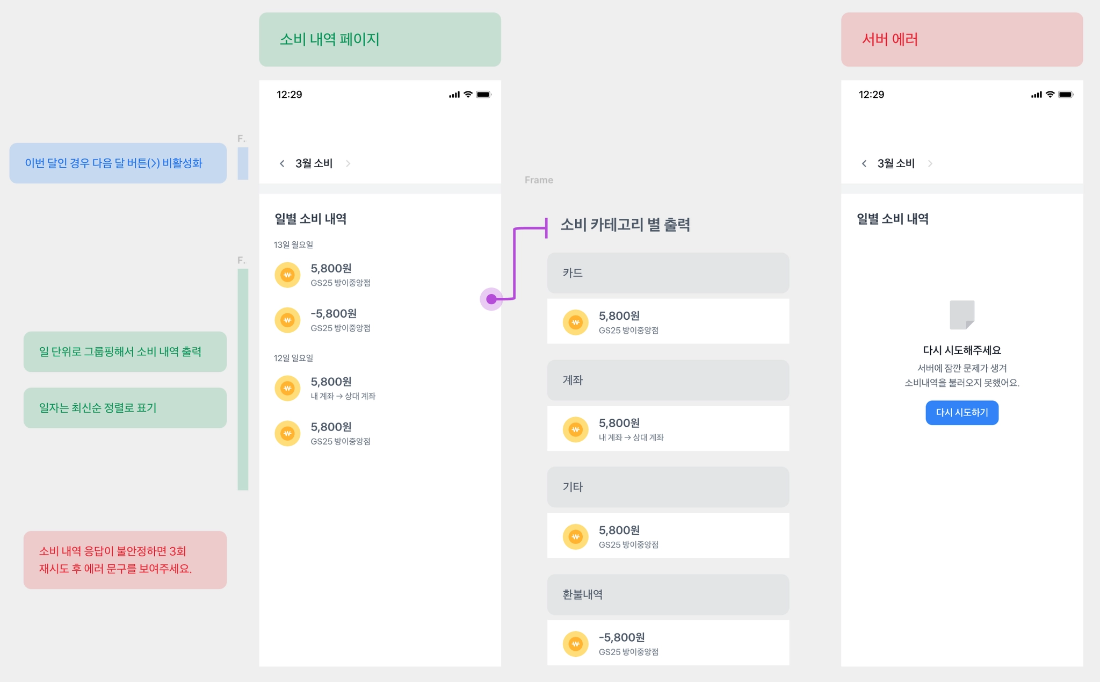1100x682 pixels.
Task: Click coin icon in the 카드 category item
Action: [x=576, y=322]
